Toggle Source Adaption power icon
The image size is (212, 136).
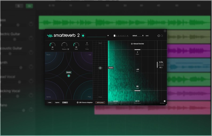click(78, 102)
